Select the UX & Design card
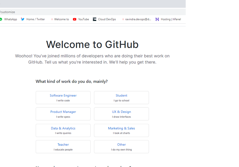The height and width of the screenshot is (167, 239). [121, 114]
